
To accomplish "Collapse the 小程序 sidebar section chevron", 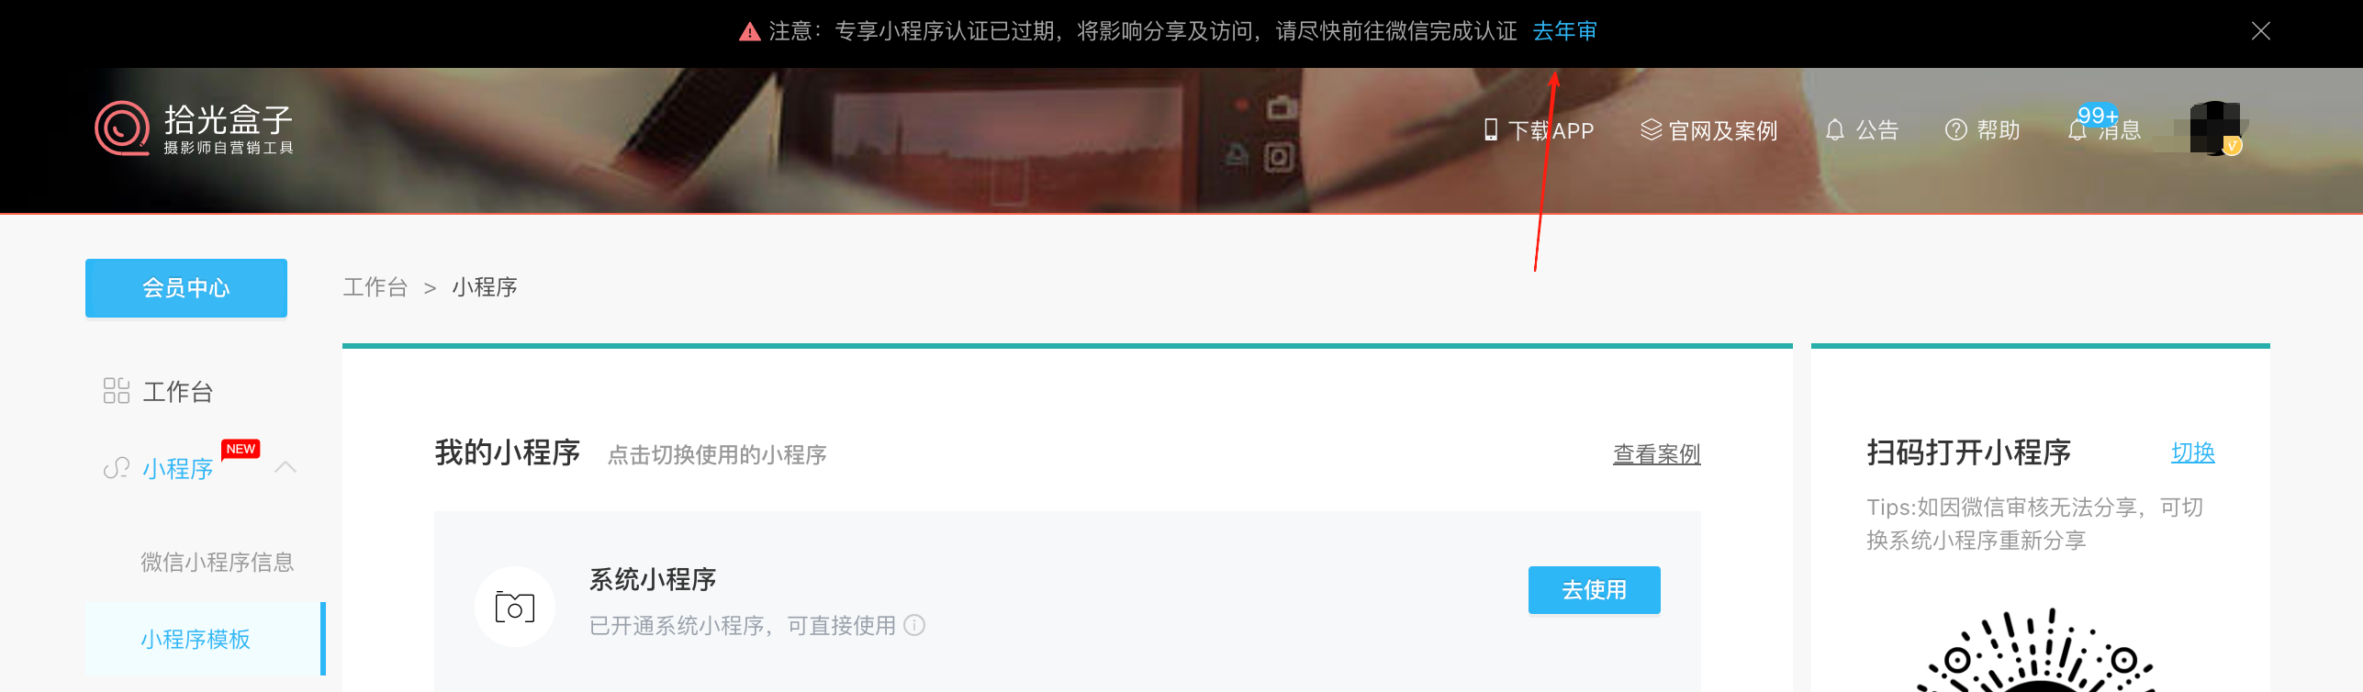I will click(x=286, y=467).
